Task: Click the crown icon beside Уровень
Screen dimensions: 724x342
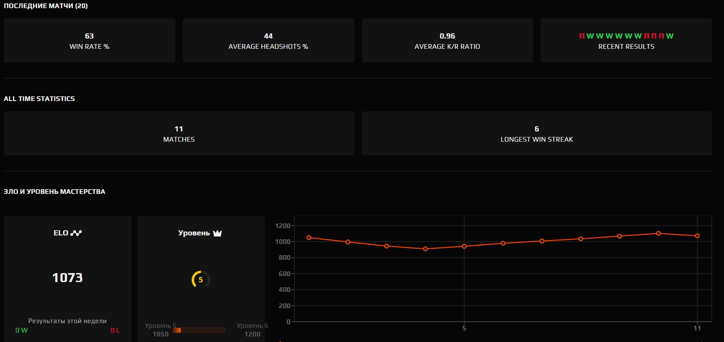Action: coord(217,233)
